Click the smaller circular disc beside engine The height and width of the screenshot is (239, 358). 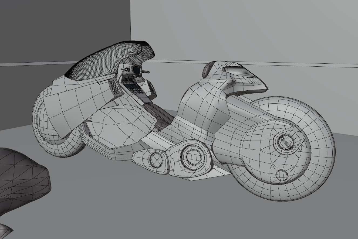(x=156, y=160)
